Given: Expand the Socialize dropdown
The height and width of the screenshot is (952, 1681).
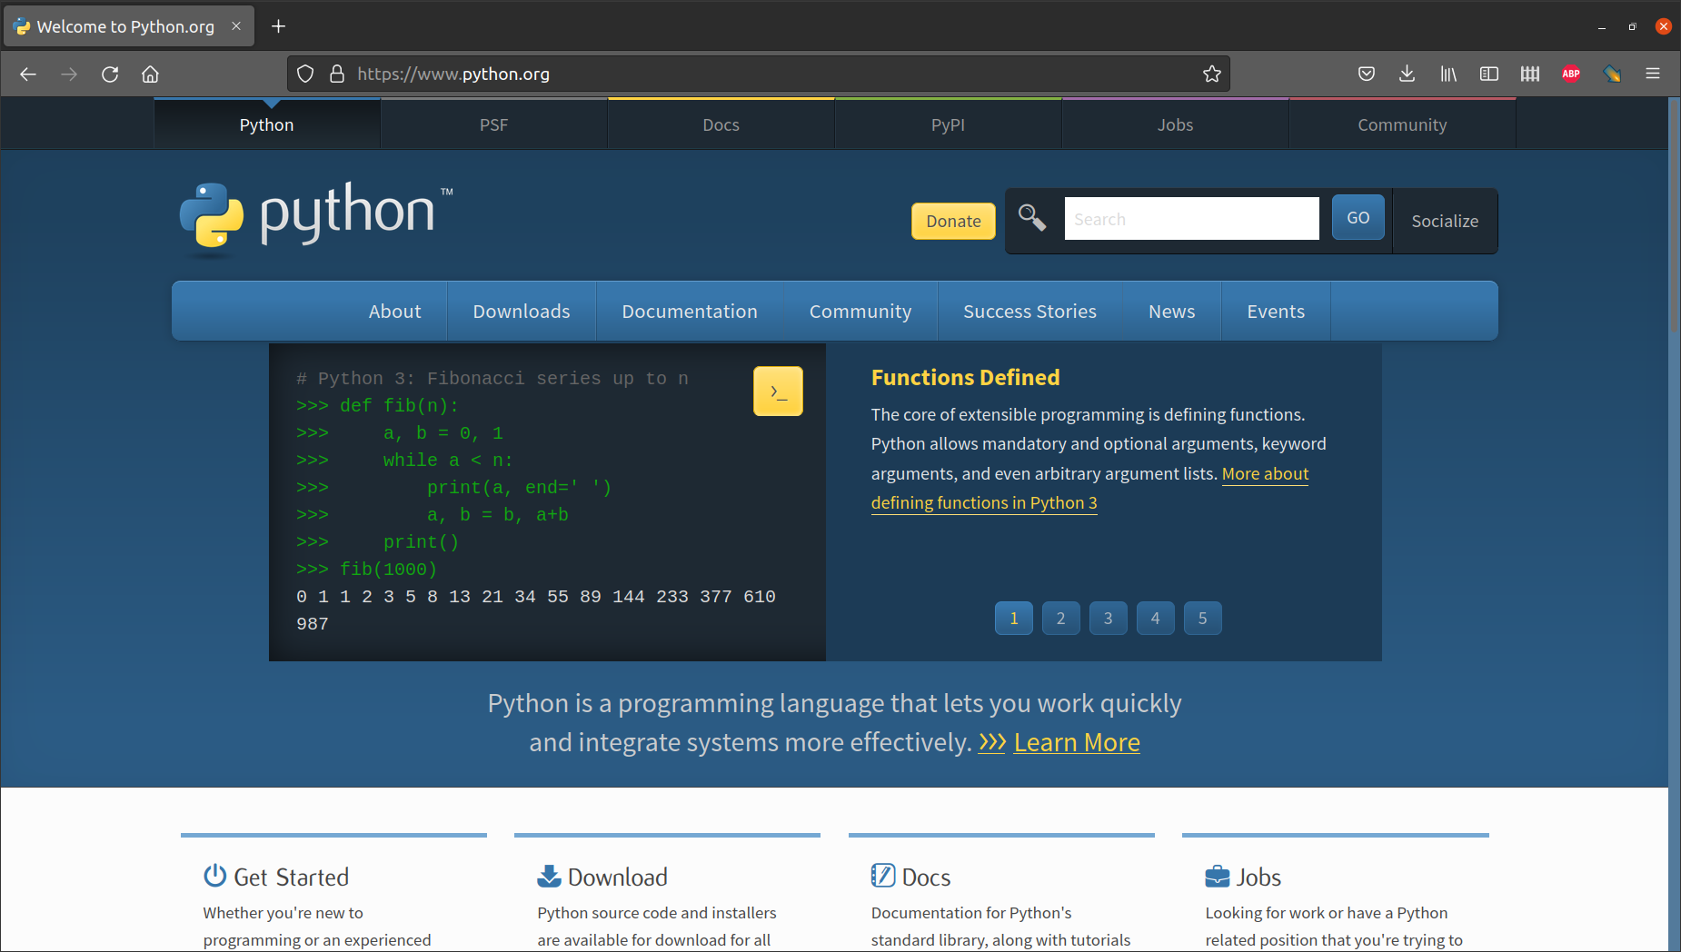Looking at the screenshot, I should (1444, 221).
